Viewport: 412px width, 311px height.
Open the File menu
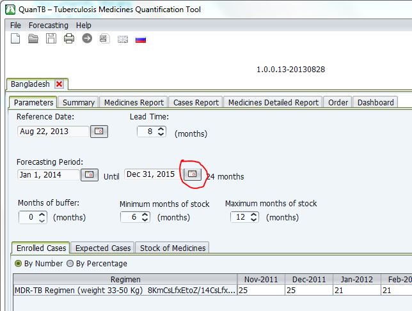[x=15, y=26]
